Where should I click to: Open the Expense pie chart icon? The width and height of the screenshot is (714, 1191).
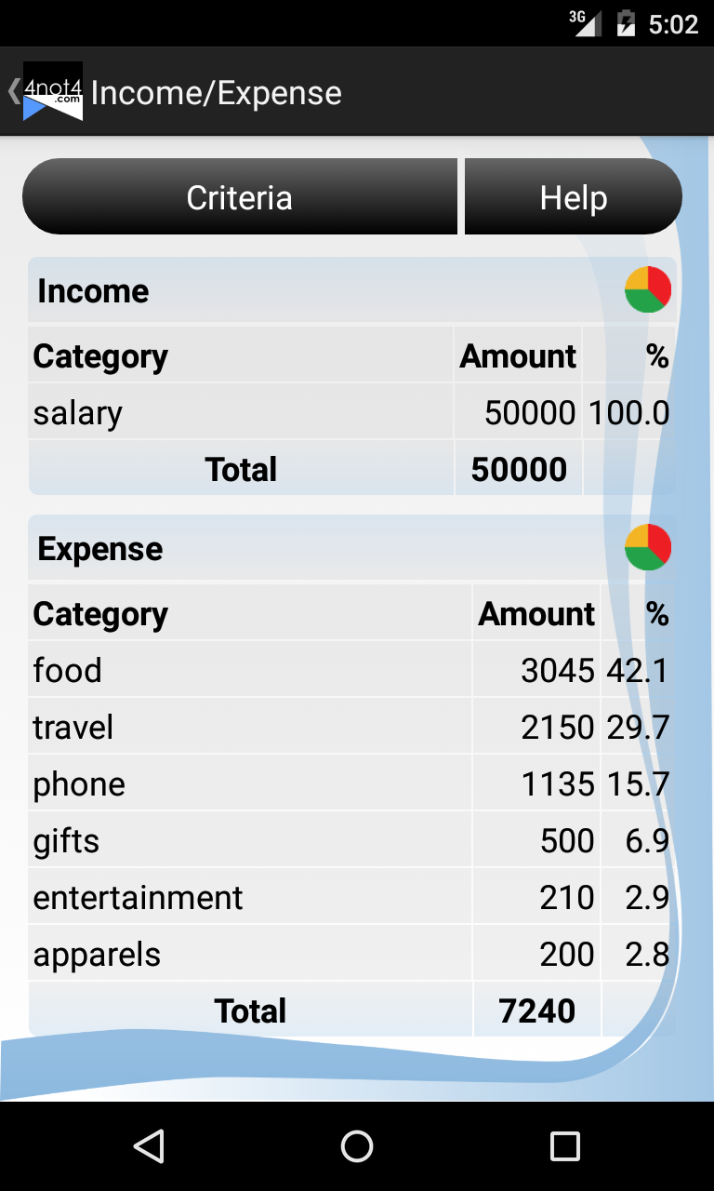(x=648, y=548)
